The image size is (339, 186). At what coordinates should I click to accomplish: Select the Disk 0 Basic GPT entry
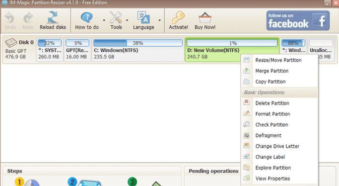click(x=19, y=49)
